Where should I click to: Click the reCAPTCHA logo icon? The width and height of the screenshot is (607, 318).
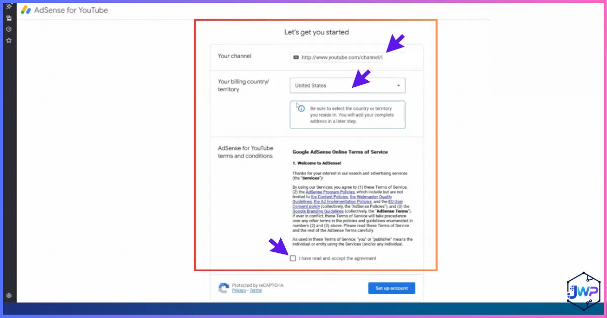pos(223,288)
